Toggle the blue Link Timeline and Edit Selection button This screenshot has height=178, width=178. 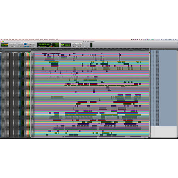click(25, 46)
